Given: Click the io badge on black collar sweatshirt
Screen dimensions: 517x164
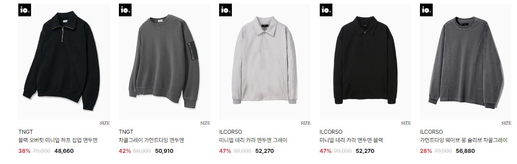Looking at the screenshot, I should [x=326, y=10].
